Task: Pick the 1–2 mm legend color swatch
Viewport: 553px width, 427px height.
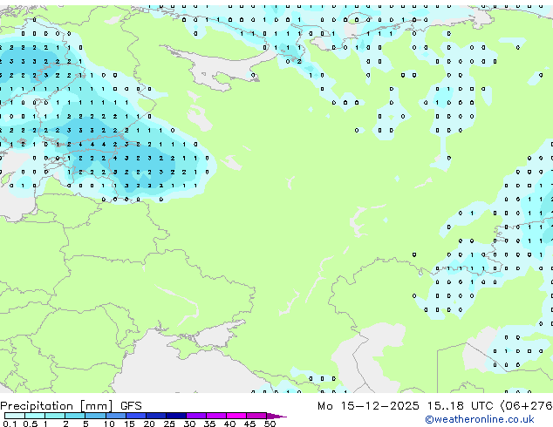Action: (55, 416)
